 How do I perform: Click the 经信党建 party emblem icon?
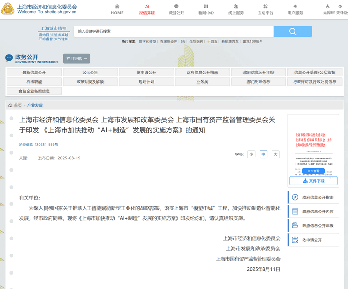click(147, 7)
